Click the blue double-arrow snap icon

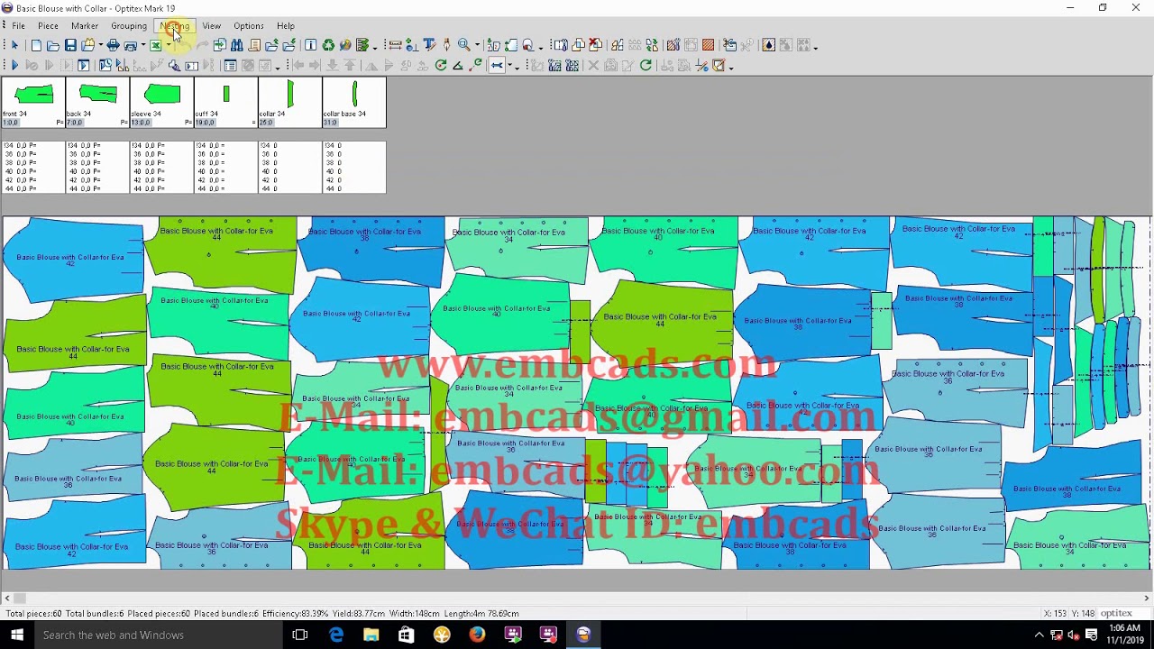click(x=497, y=65)
